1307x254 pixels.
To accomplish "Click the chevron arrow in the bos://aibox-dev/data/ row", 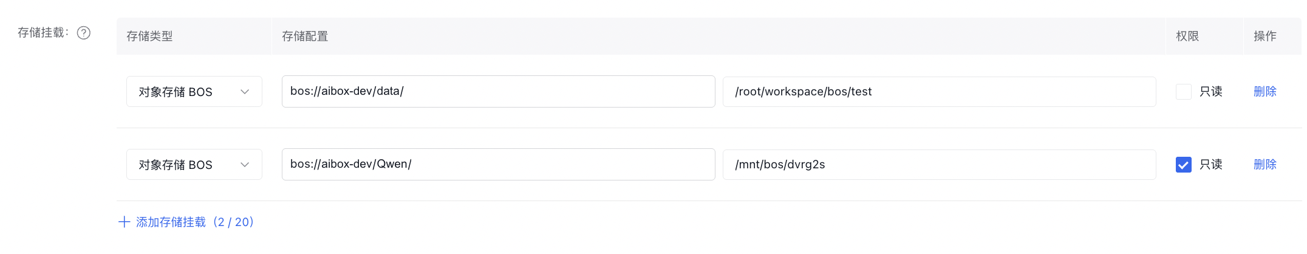I will pos(245,92).
